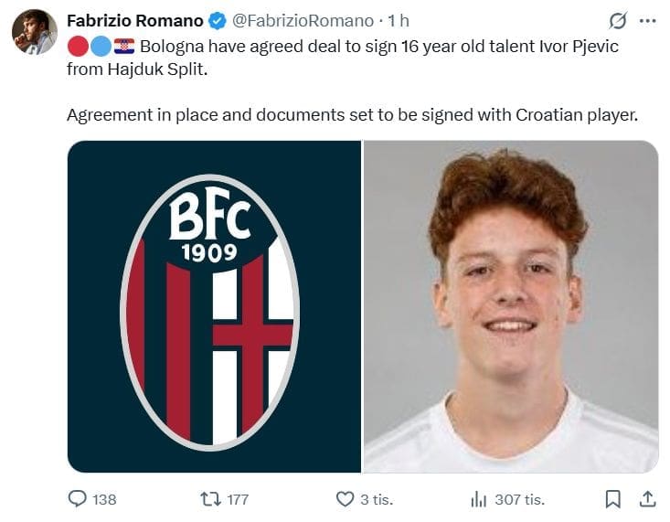Share the post via the upload arrow icon
The width and height of the screenshot is (670, 522).
647,499
